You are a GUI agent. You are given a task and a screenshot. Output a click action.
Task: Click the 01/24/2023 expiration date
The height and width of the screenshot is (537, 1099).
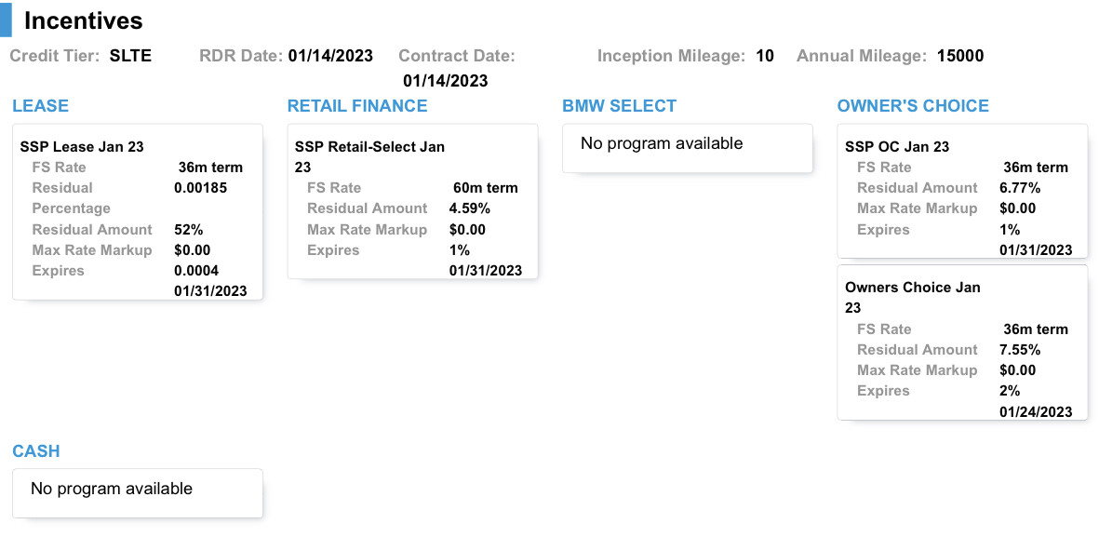(x=1036, y=411)
